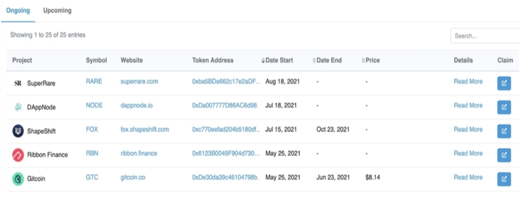Click the Ribbon Finance red logo
This screenshot has height=203, width=519.
coord(18,155)
